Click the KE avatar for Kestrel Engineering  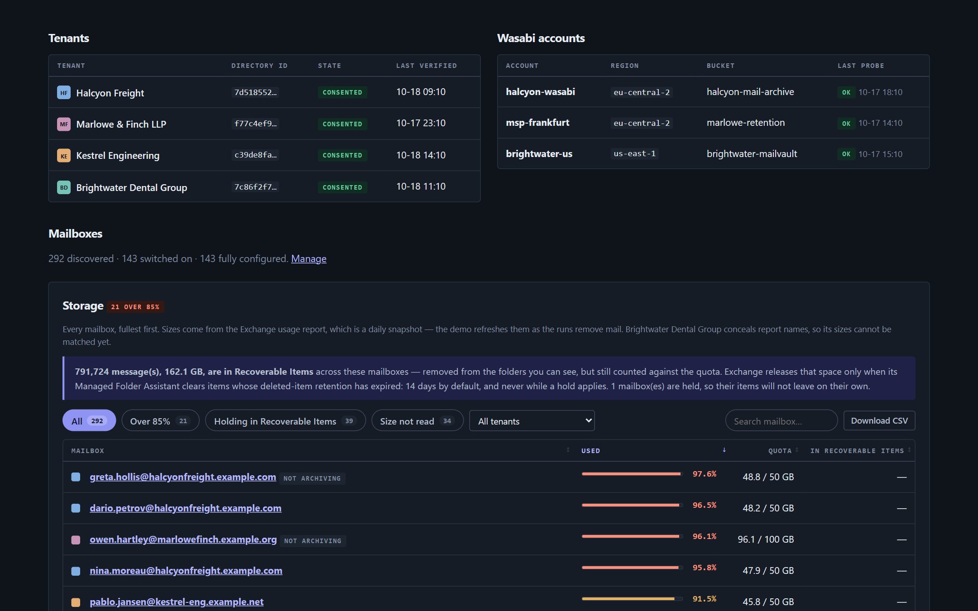64,156
